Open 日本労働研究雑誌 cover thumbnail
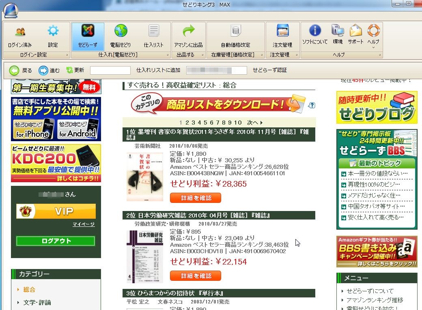Viewport: 422px width, 310px height. coord(145,257)
